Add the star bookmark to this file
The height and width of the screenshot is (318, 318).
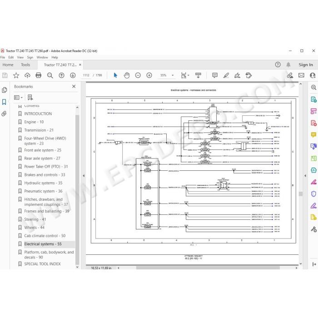(16, 75)
